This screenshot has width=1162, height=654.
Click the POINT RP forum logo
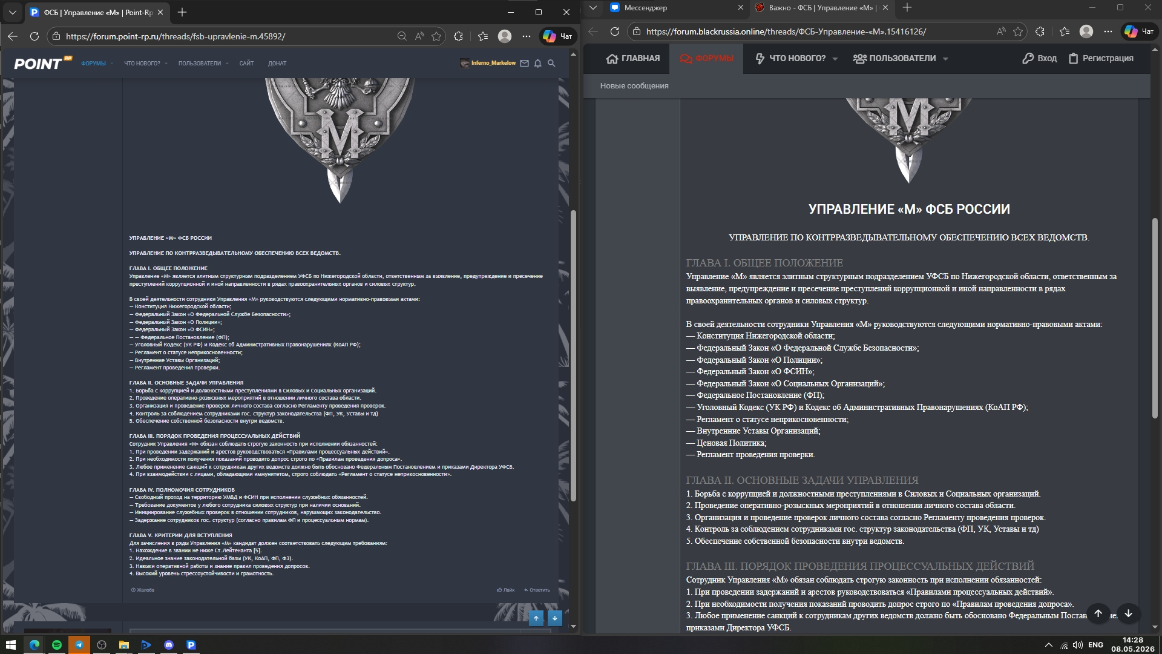pyautogui.click(x=43, y=63)
